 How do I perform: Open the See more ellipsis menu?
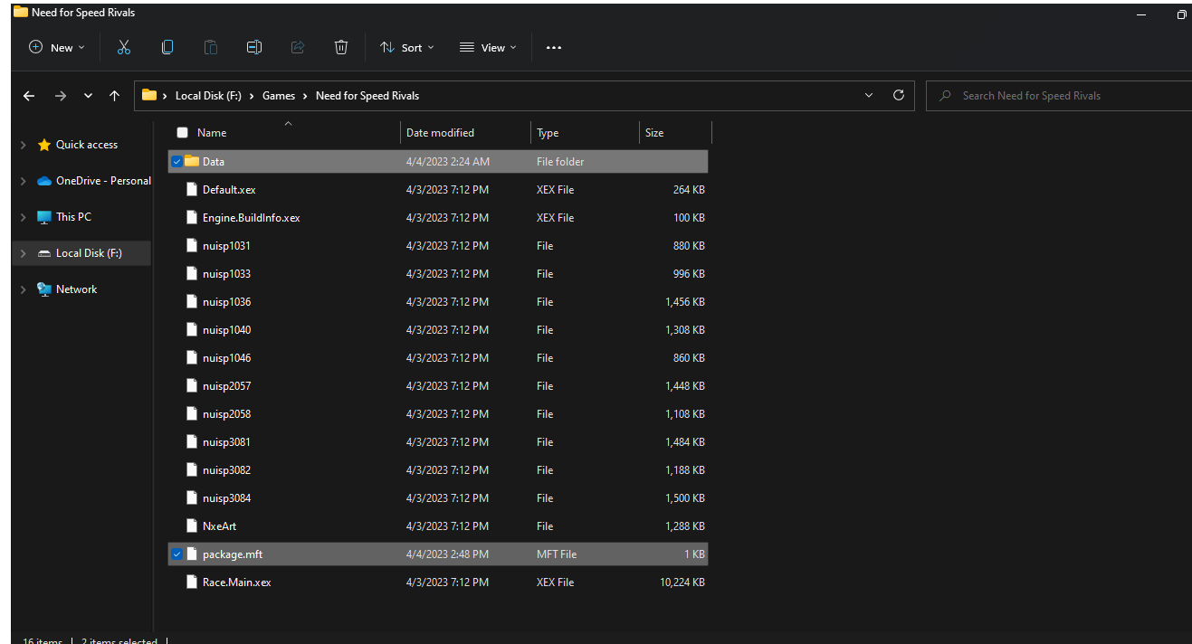pos(554,48)
